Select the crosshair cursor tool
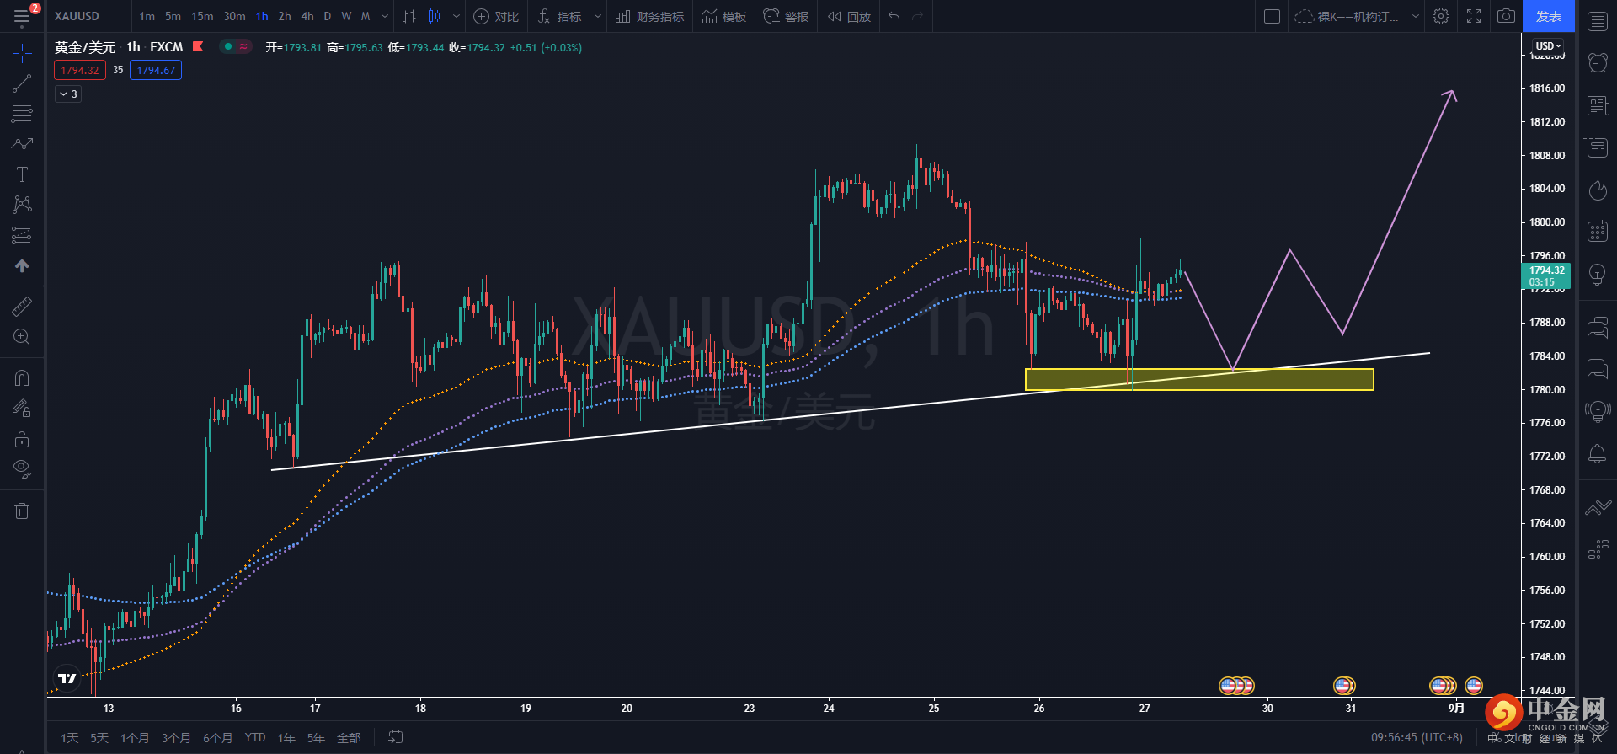The image size is (1617, 754). pos(22,54)
